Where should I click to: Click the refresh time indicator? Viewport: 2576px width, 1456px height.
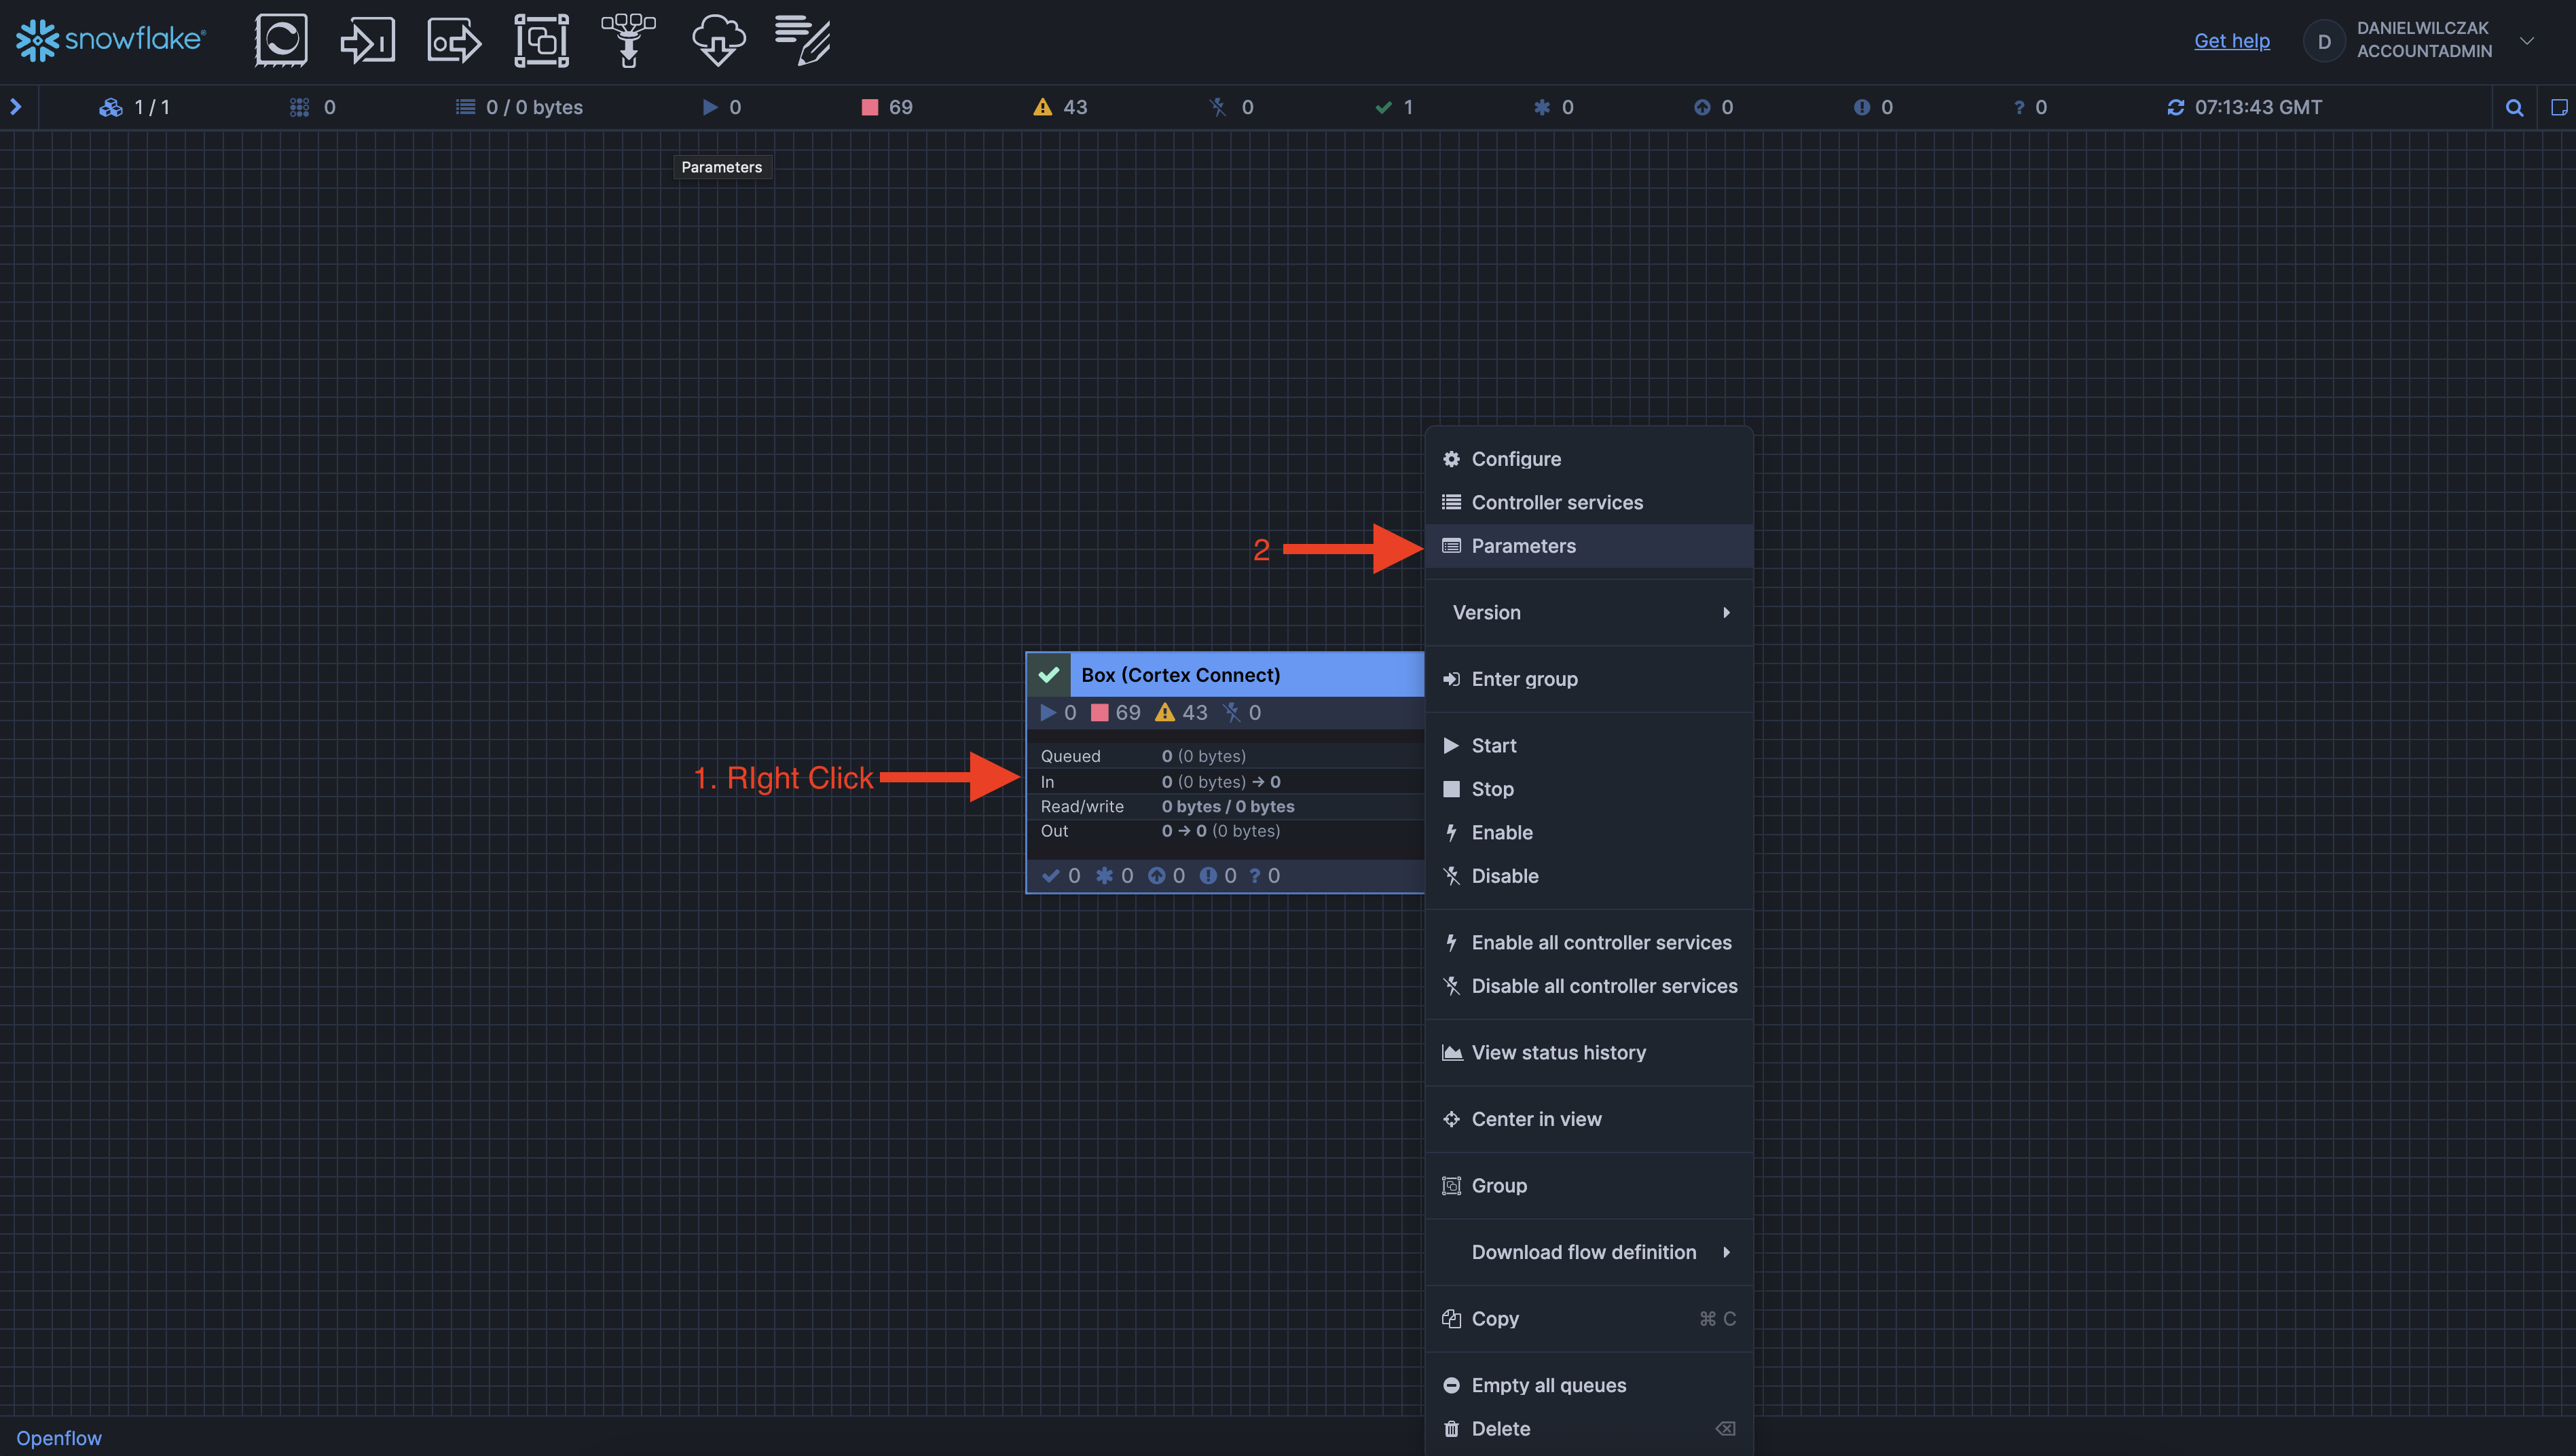(2244, 107)
